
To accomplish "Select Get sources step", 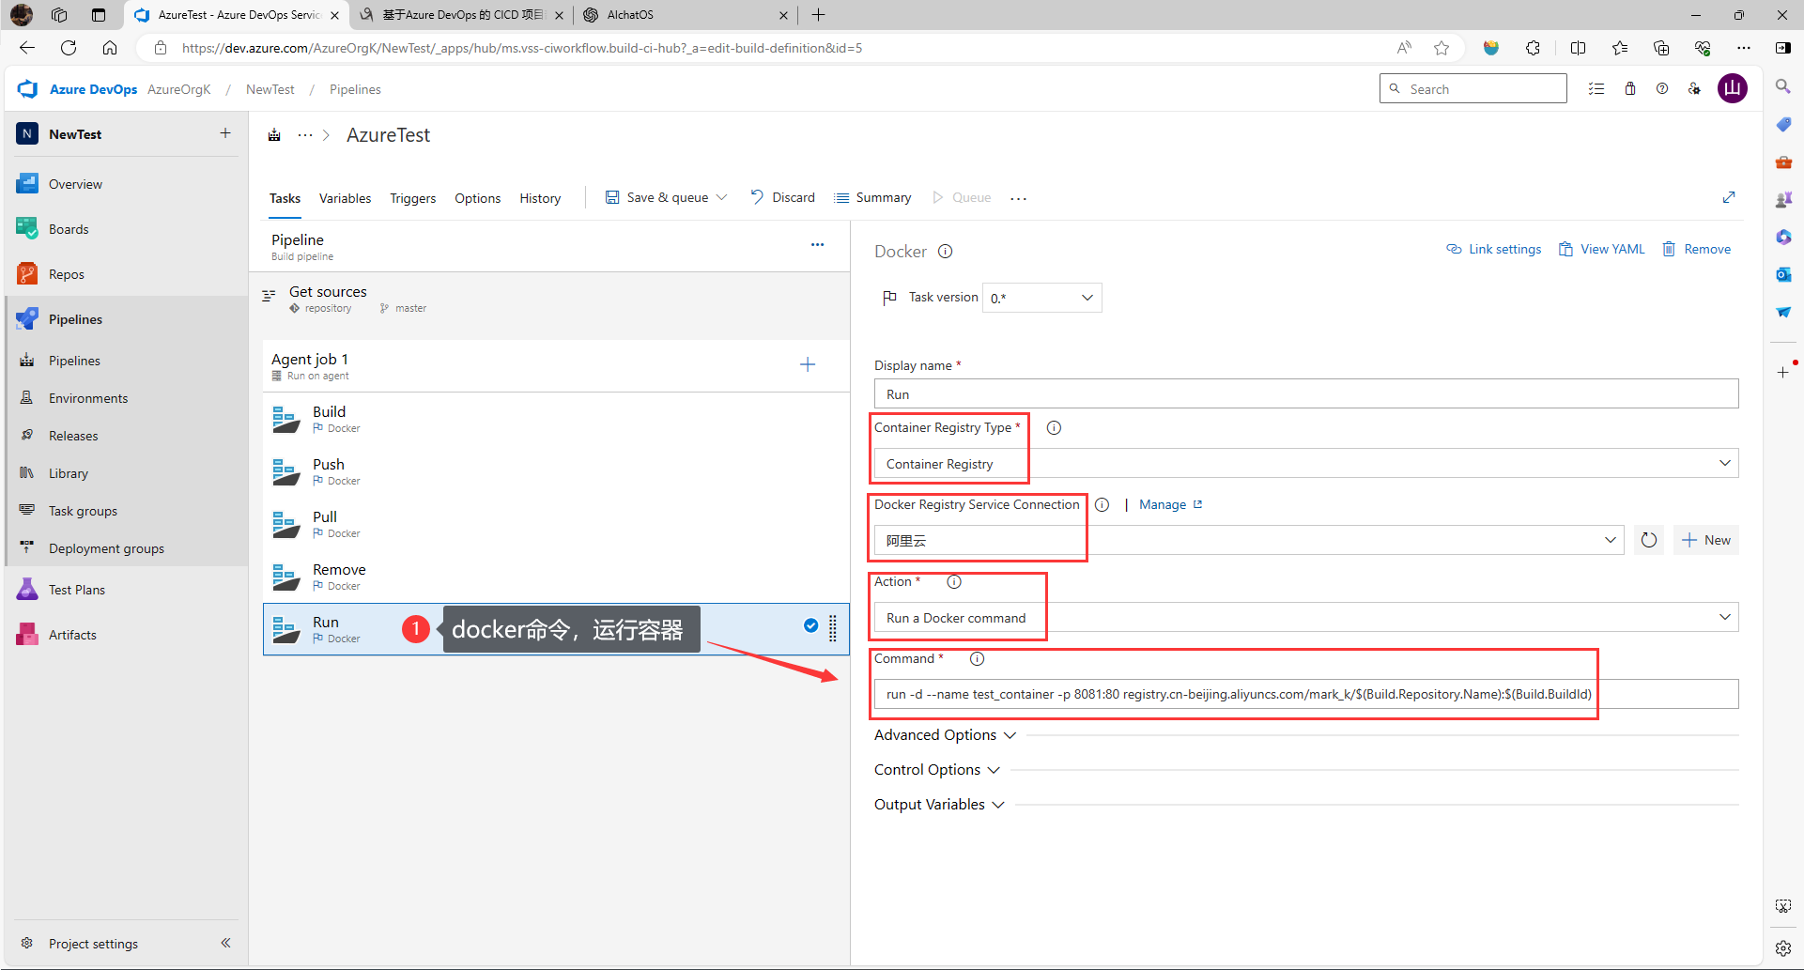I will tap(554, 299).
